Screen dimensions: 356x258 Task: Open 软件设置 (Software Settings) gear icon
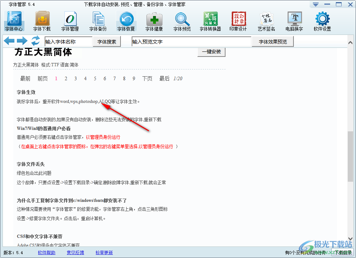pyautogui.click(x=322, y=21)
